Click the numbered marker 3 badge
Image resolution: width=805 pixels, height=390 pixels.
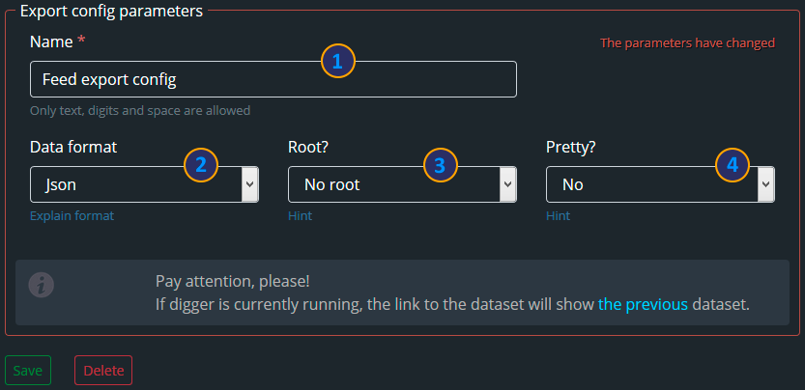tap(440, 165)
